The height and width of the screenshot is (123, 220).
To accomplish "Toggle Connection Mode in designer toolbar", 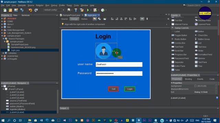I will click(x=99, y=19).
